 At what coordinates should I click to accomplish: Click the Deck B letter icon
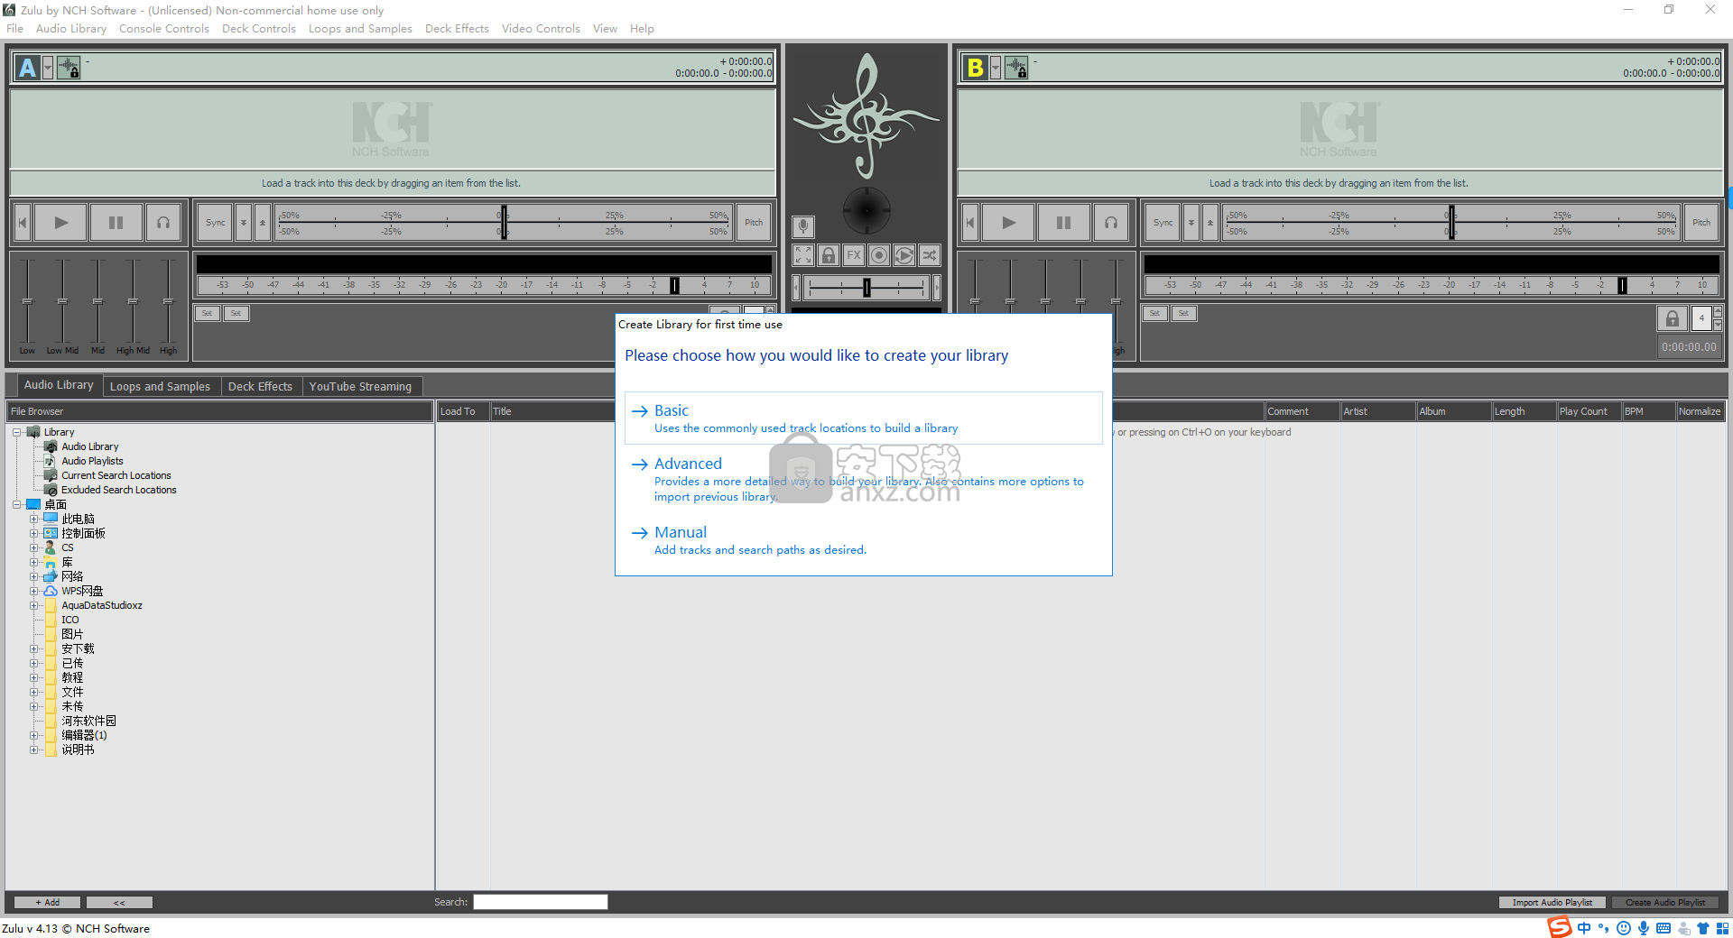point(976,68)
